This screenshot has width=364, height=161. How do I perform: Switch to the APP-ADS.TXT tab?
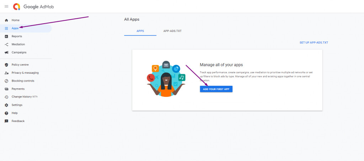(x=172, y=31)
